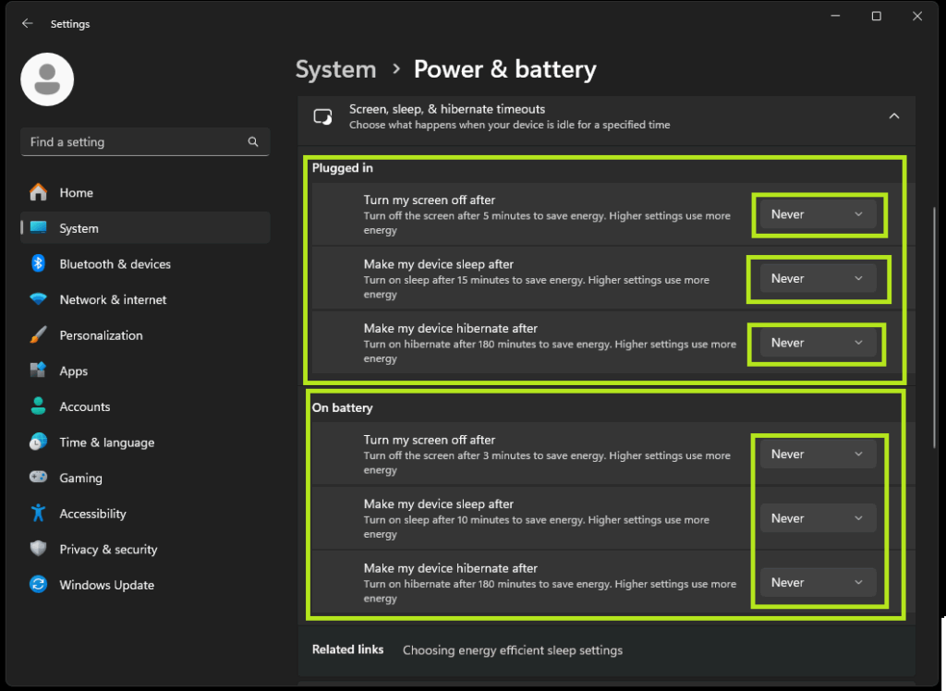Click the Time & language clock icon

[x=38, y=442]
